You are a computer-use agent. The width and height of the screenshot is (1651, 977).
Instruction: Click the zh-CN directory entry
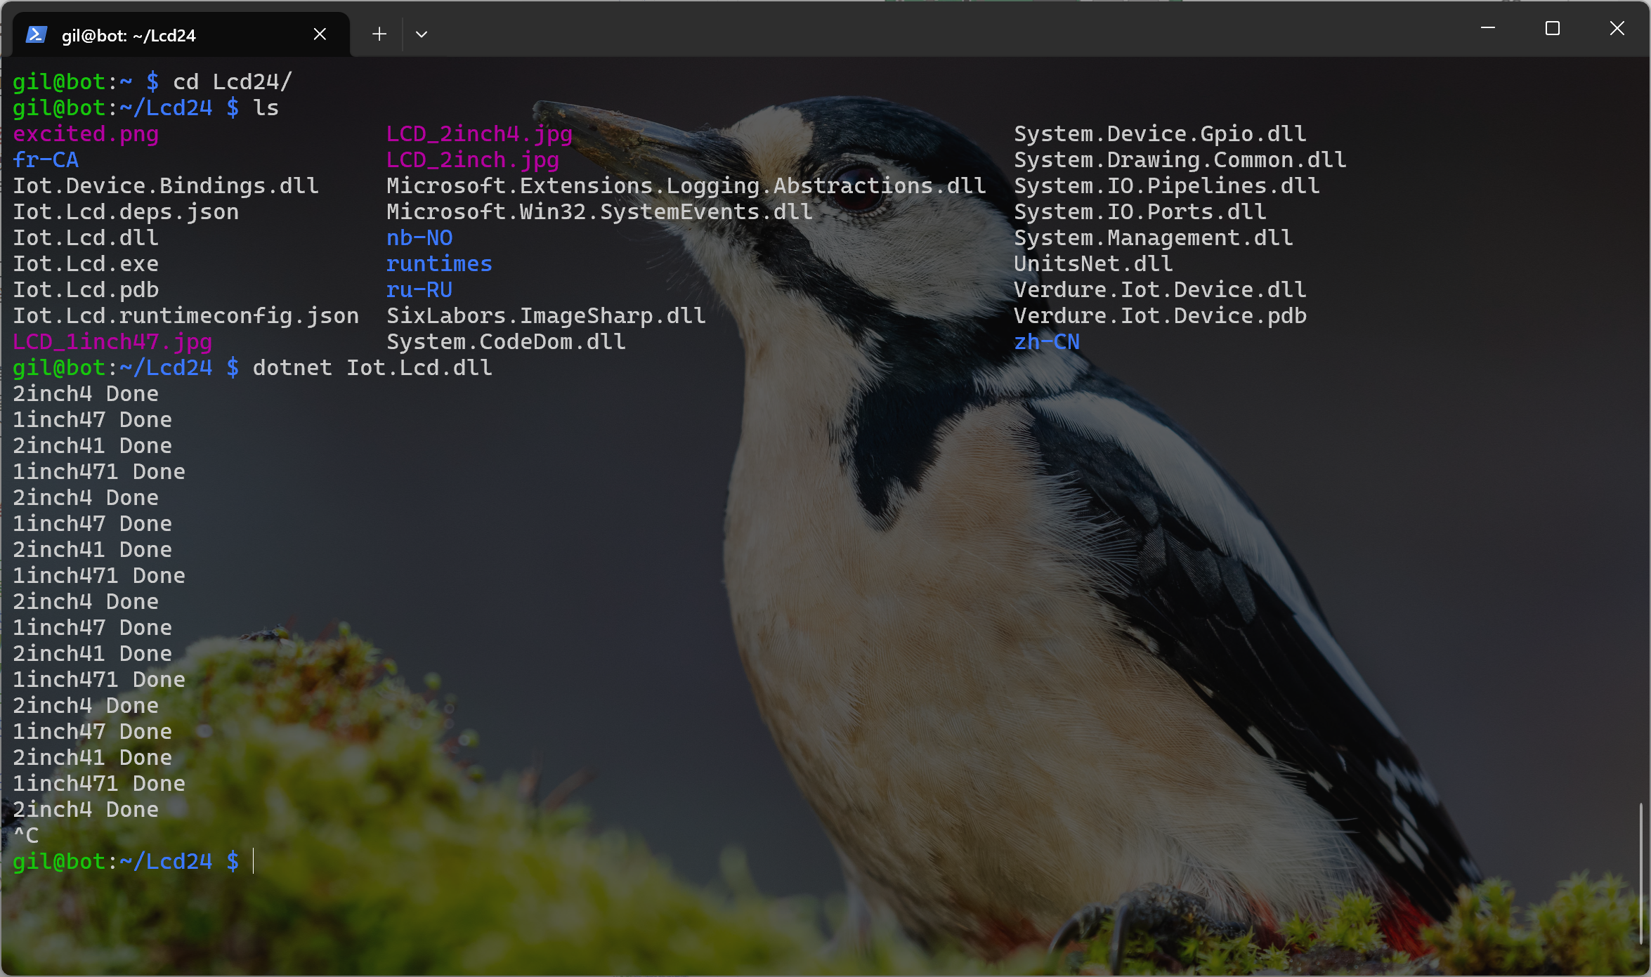click(1046, 341)
